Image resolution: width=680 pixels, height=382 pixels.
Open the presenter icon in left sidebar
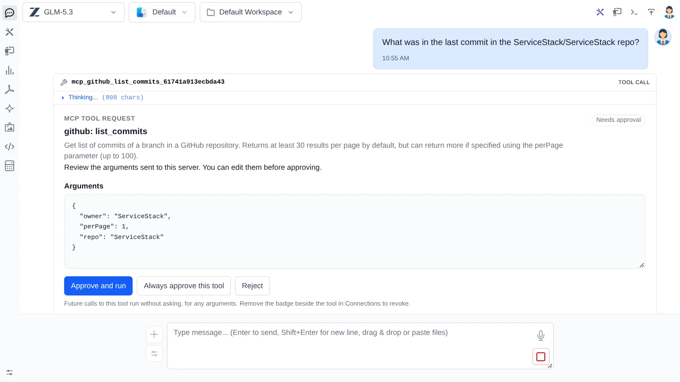pyautogui.click(x=9, y=51)
